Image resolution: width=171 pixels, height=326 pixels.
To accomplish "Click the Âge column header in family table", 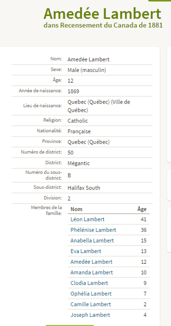I will coord(142,209).
